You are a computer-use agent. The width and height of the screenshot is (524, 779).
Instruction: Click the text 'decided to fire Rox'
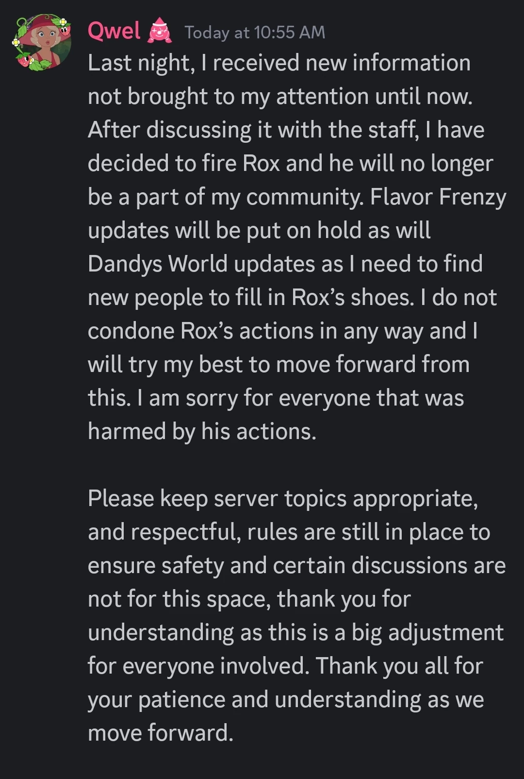(184, 164)
